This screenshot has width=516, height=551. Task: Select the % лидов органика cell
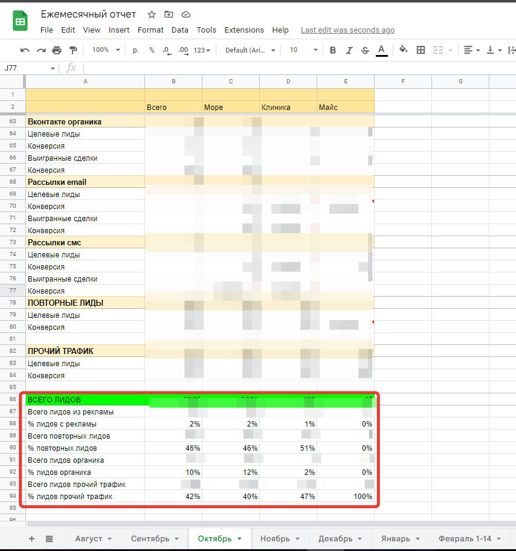tap(85, 472)
